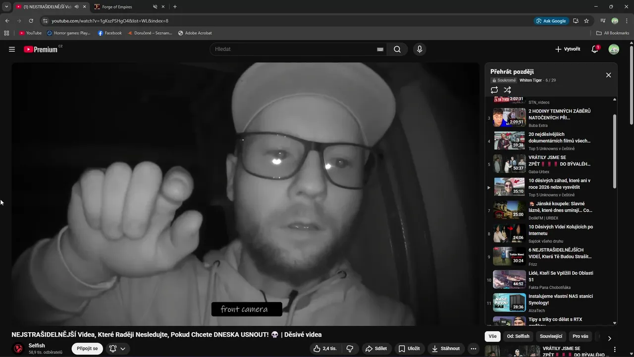This screenshot has height=357, width=634.
Task: Toggle playlist loop
Action: [494, 90]
